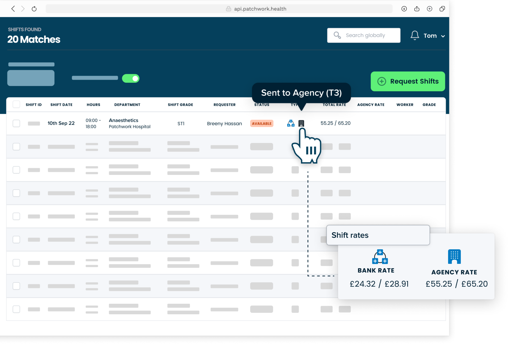Screen dimensions: 508x356
Task: Open a new tab with plus icon
Action: coord(430,9)
